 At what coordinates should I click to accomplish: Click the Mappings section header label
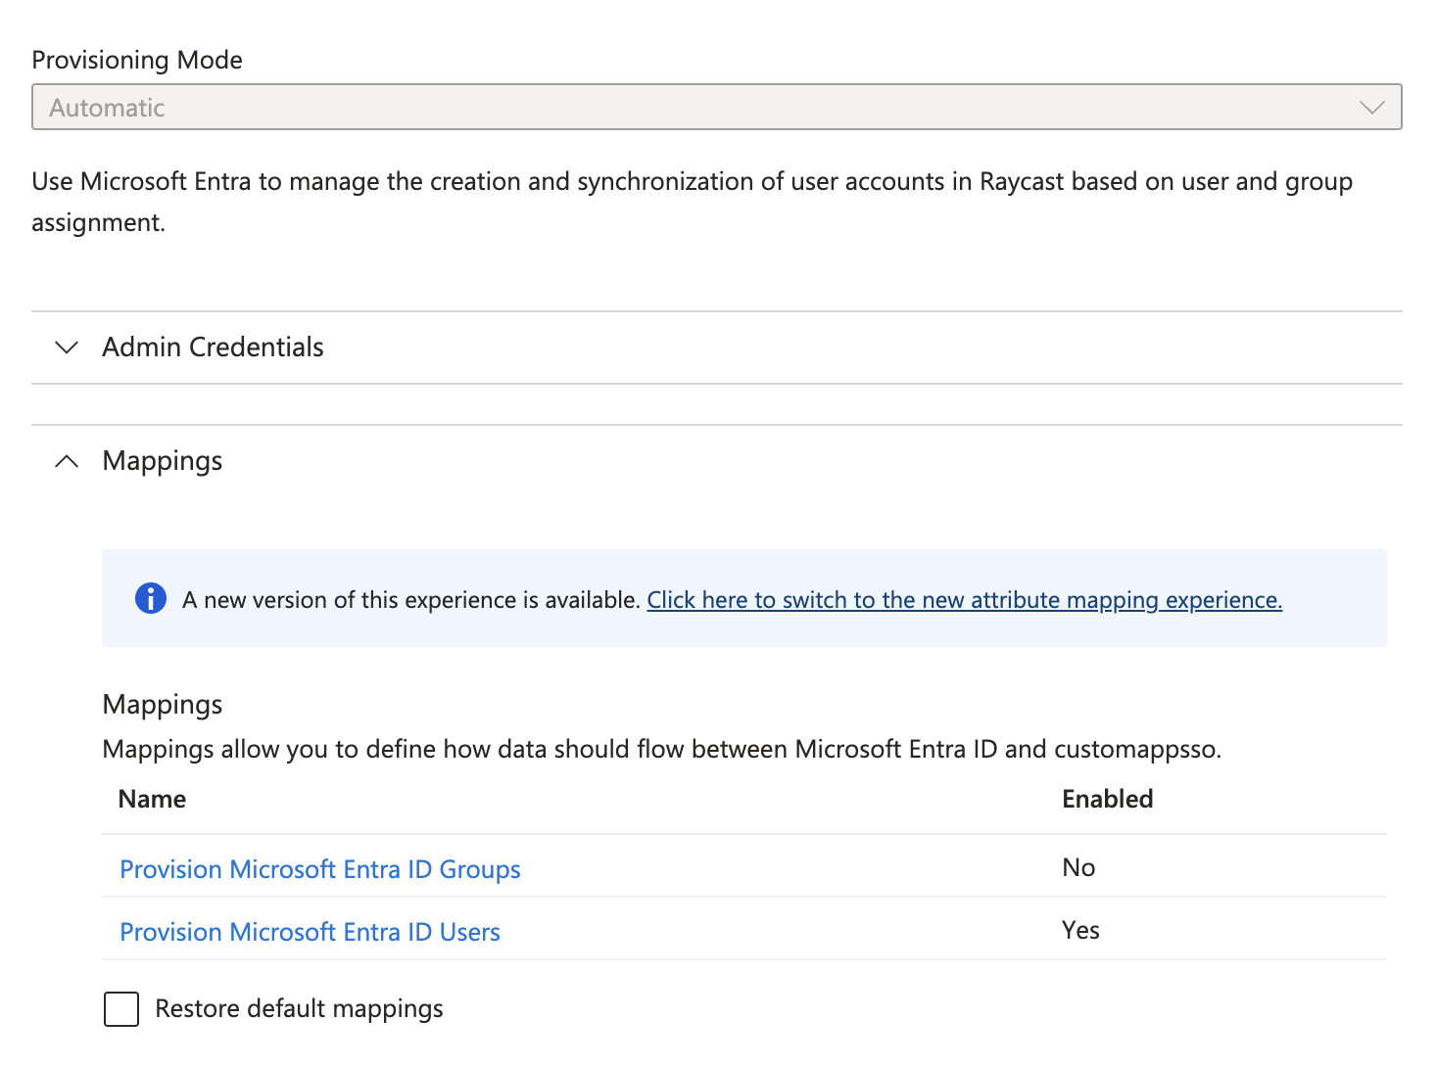coord(163,461)
